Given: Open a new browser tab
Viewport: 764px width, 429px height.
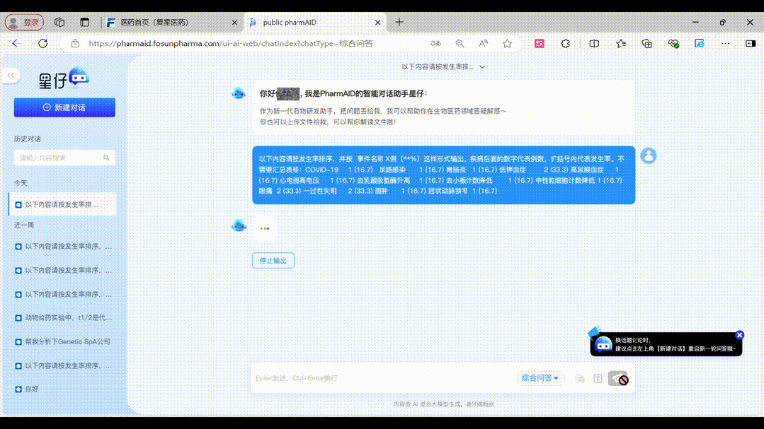Looking at the screenshot, I should coord(399,22).
